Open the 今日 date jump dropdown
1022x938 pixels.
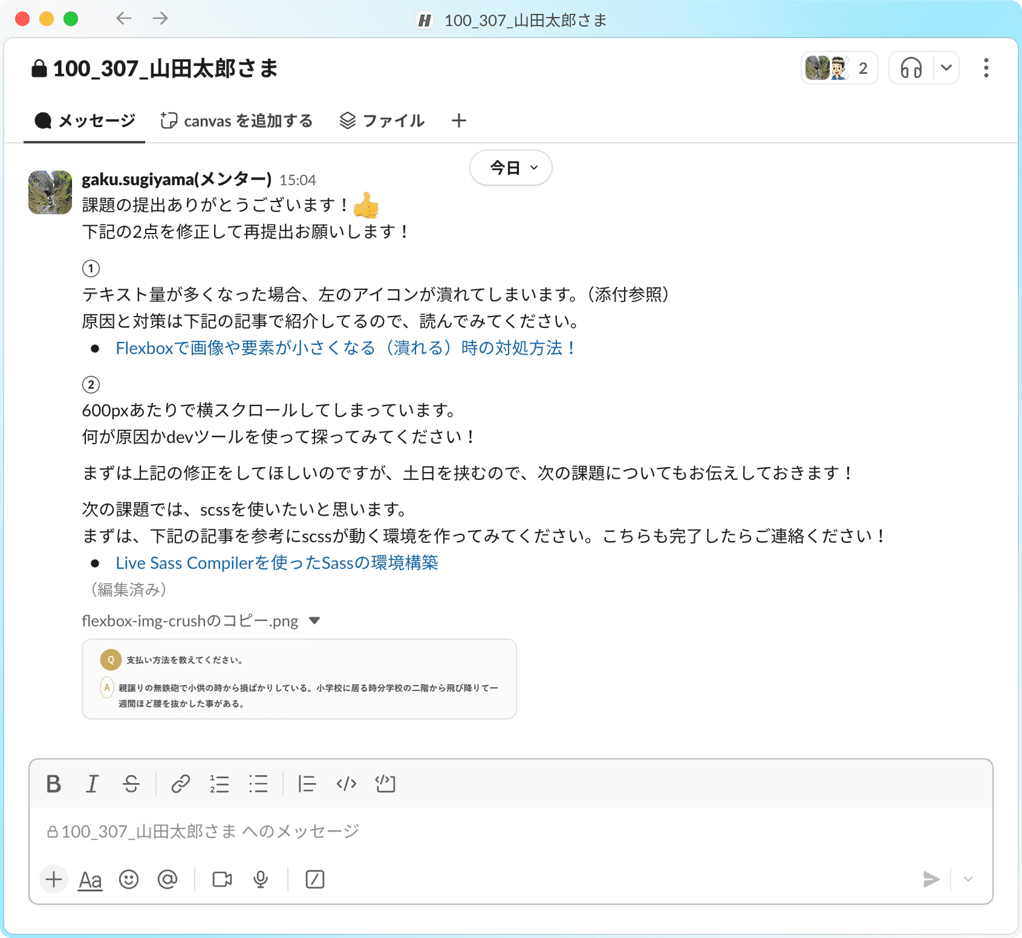[x=511, y=168]
